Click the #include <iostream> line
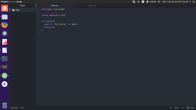This screenshot has height=110, width=196. tap(53, 9)
